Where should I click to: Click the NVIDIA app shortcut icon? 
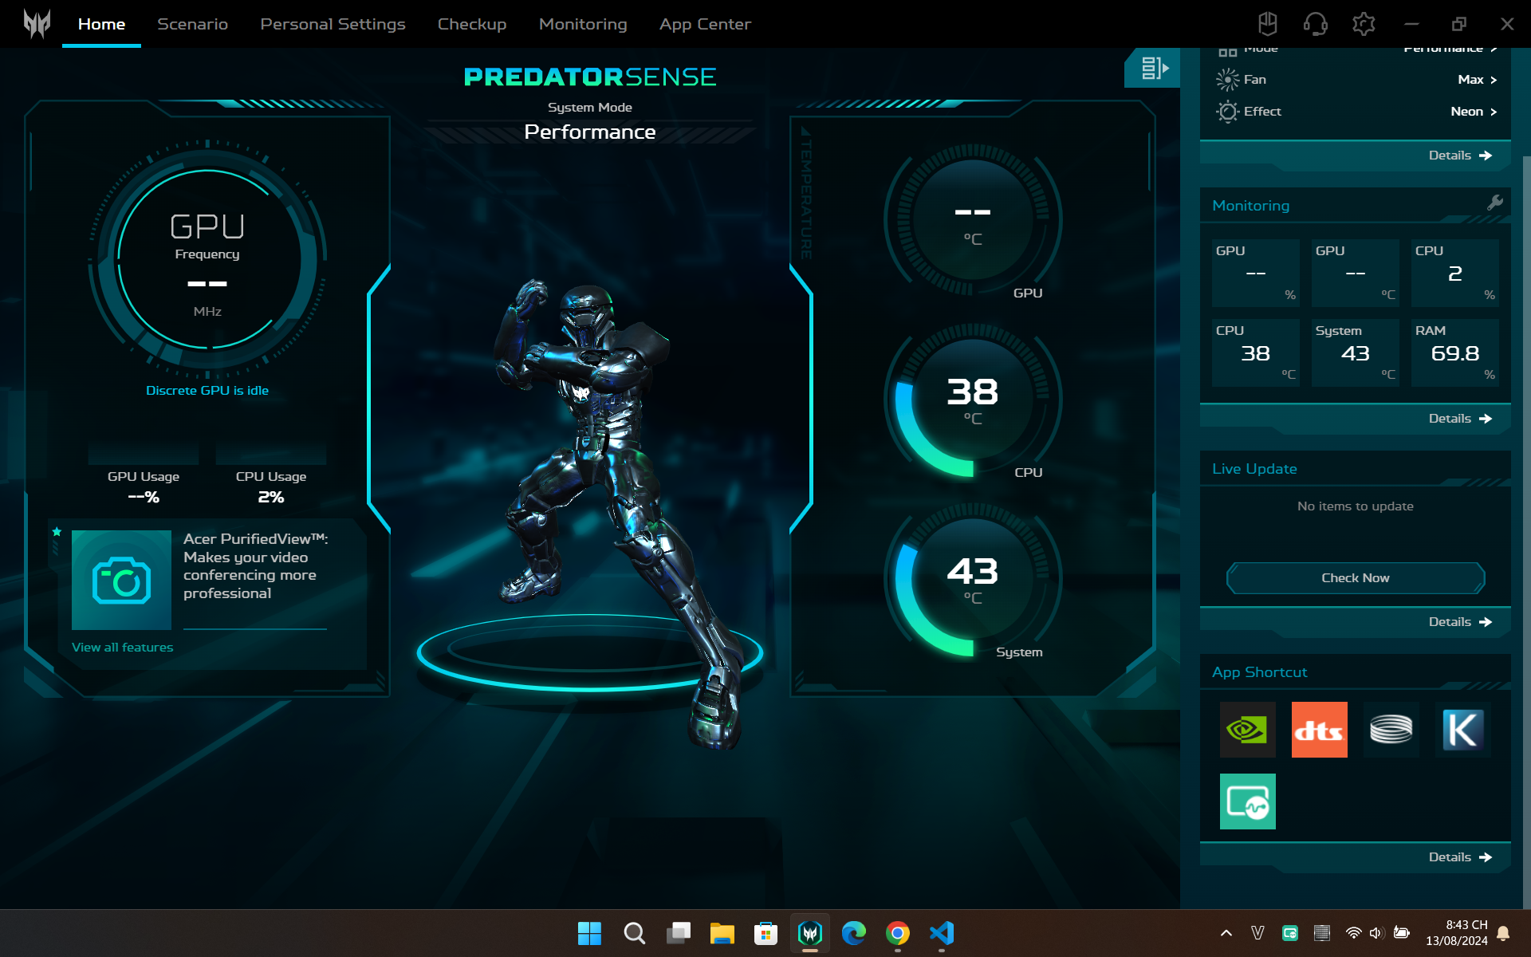[1247, 730]
